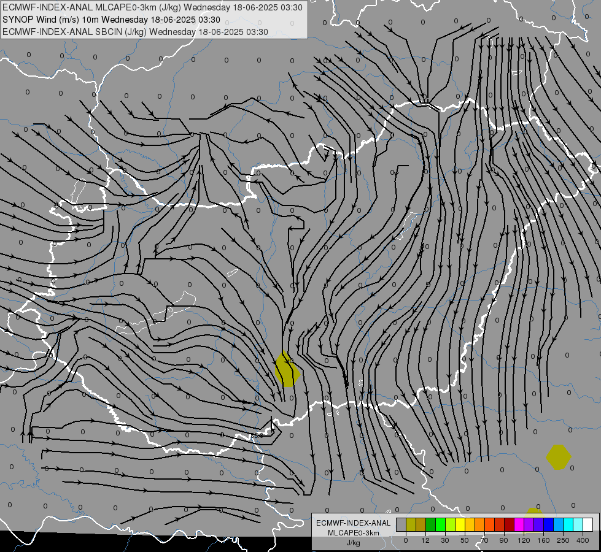Click the legend value label 90
The image size is (601, 552).
click(503, 540)
